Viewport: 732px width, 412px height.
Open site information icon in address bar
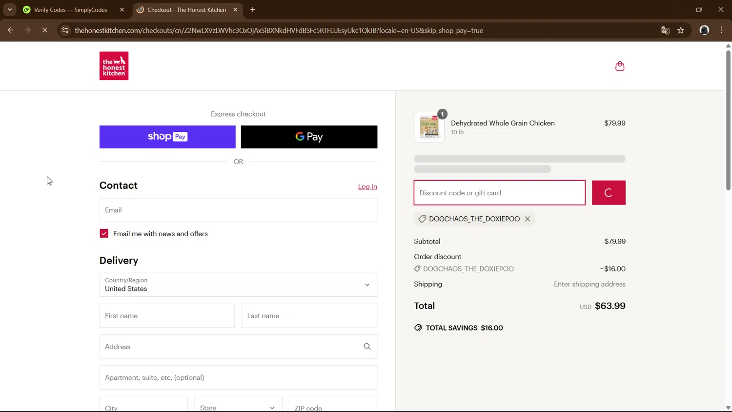(x=65, y=30)
